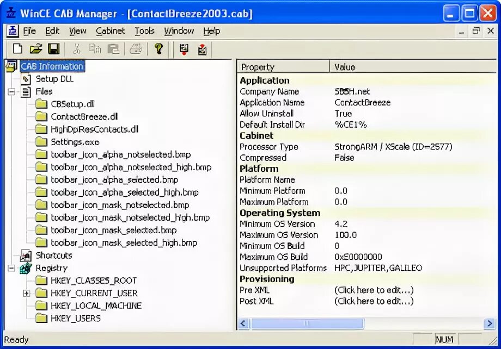
Task: Click the toolbar icon left of the last one
Action: (x=184, y=49)
